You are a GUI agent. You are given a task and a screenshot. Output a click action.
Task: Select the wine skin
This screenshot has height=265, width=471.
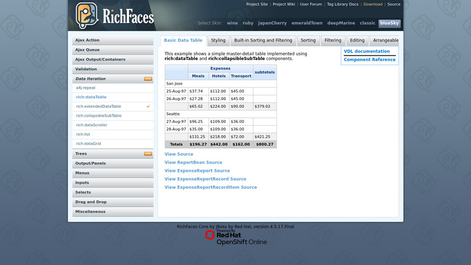pos(232,23)
